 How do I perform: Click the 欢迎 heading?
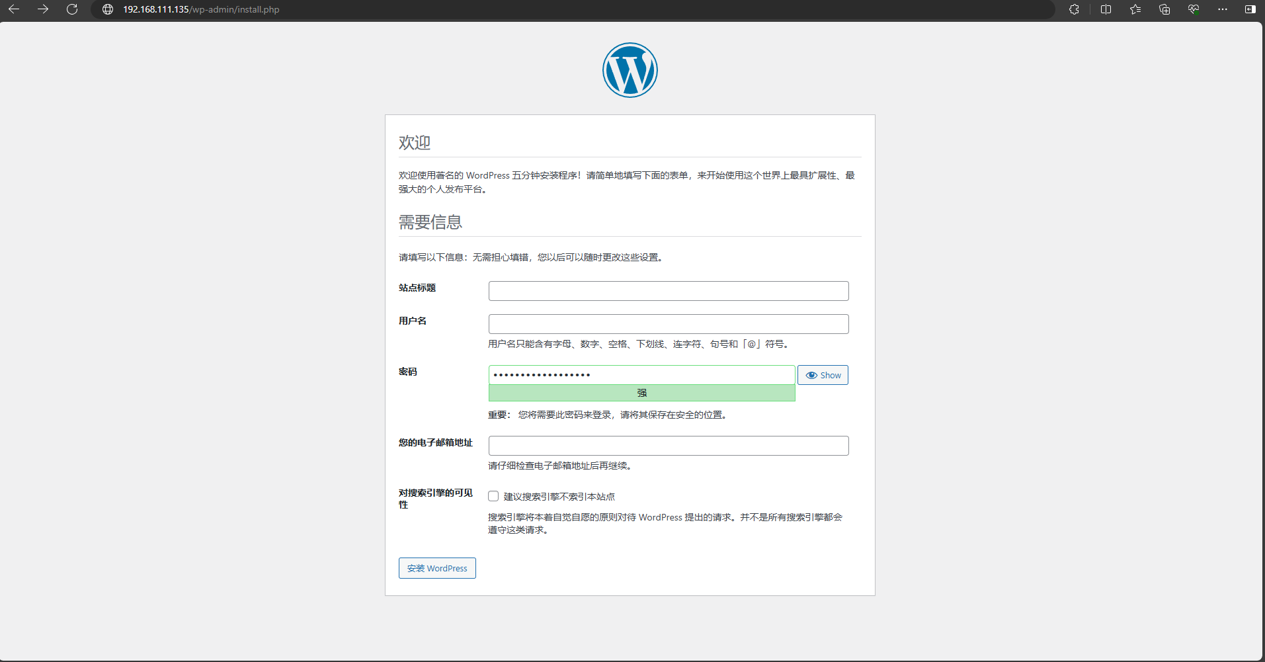click(415, 142)
